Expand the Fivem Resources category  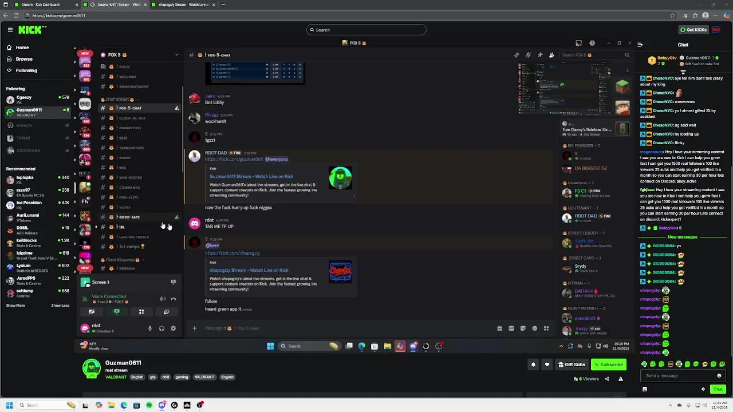(x=120, y=260)
